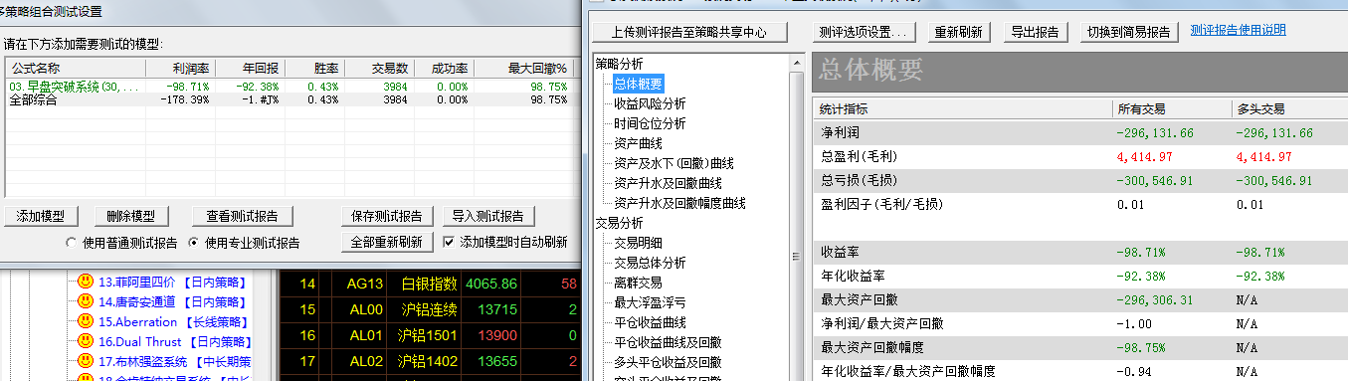Click 净利润 value -296,131.66 under 所有交易
Image resolution: width=1348 pixels, height=381 pixels.
[1155, 132]
